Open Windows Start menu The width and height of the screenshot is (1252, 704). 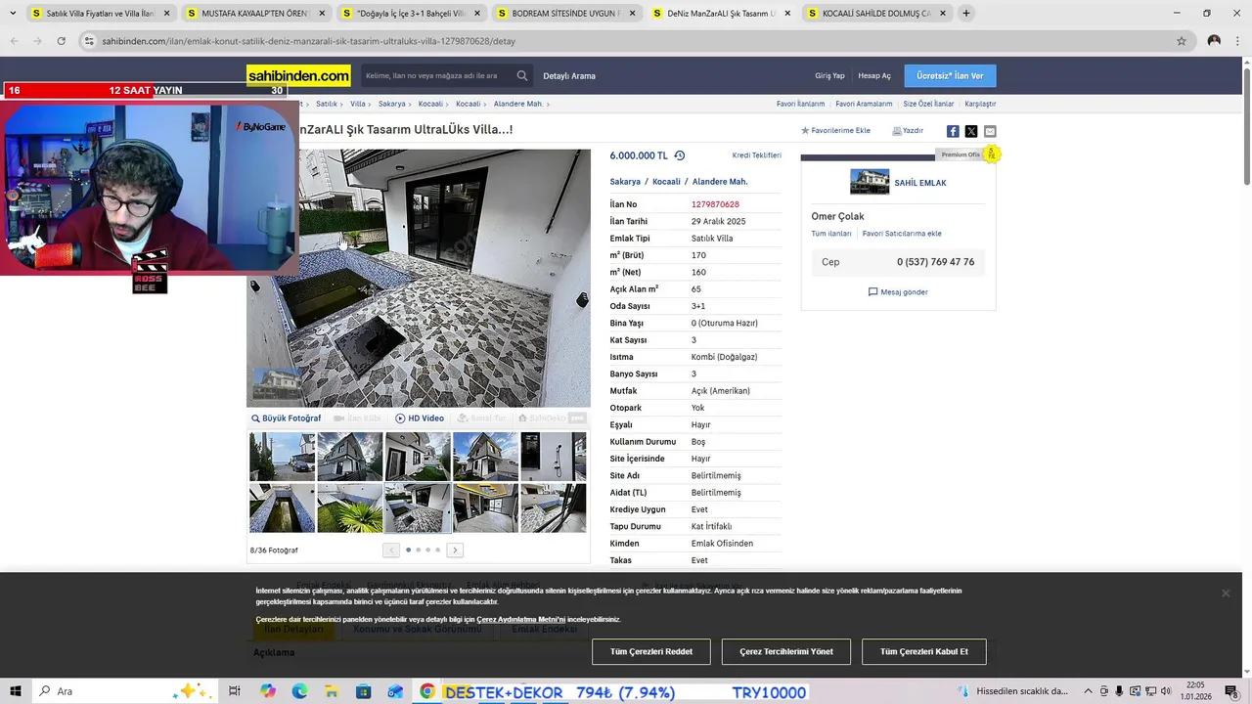tap(17, 691)
